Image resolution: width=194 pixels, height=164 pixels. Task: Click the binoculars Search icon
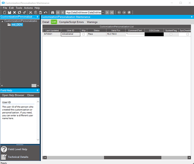pos(52,12)
